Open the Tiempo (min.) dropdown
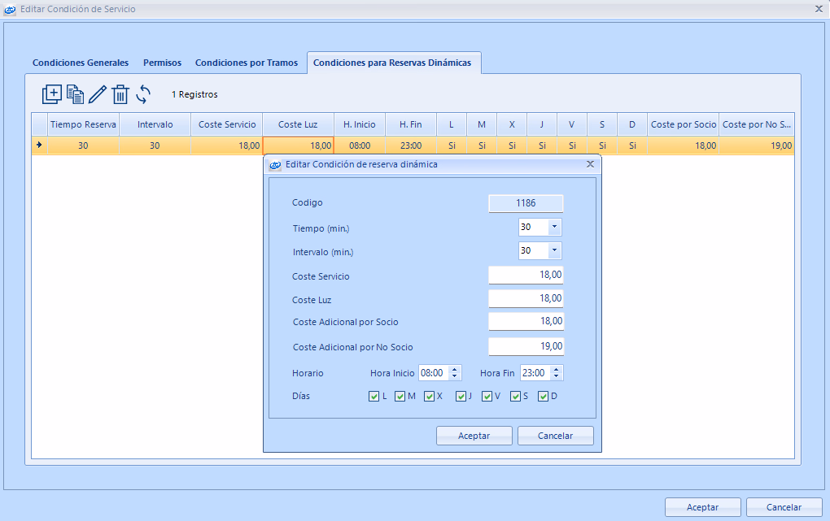This screenshot has width=830, height=521. tap(554, 228)
